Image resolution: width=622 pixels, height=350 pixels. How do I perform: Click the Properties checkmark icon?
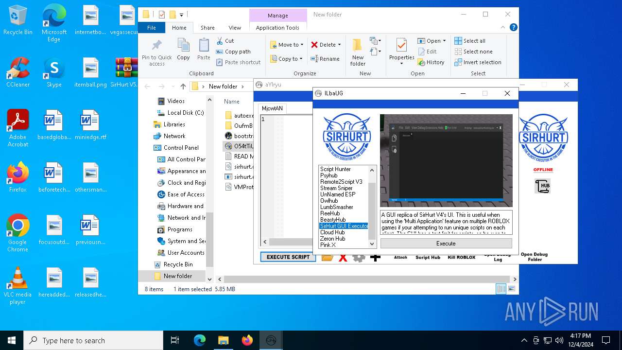pyautogui.click(x=401, y=46)
